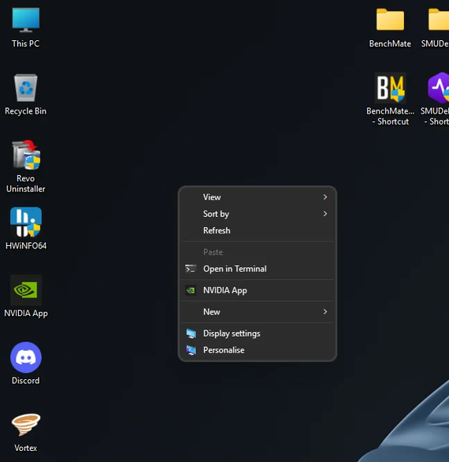This screenshot has width=449, height=462.
Task: Open the Sort by menu entry
Action: click(x=258, y=214)
